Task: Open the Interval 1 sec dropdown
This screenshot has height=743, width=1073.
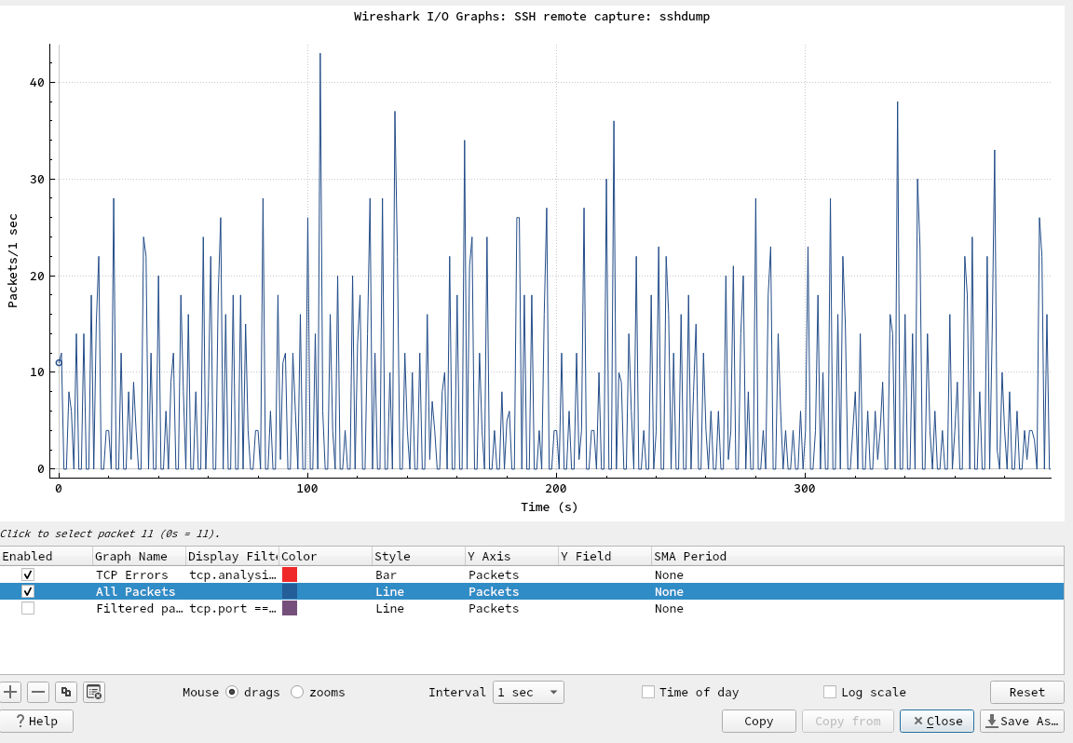Action: pyautogui.click(x=528, y=692)
